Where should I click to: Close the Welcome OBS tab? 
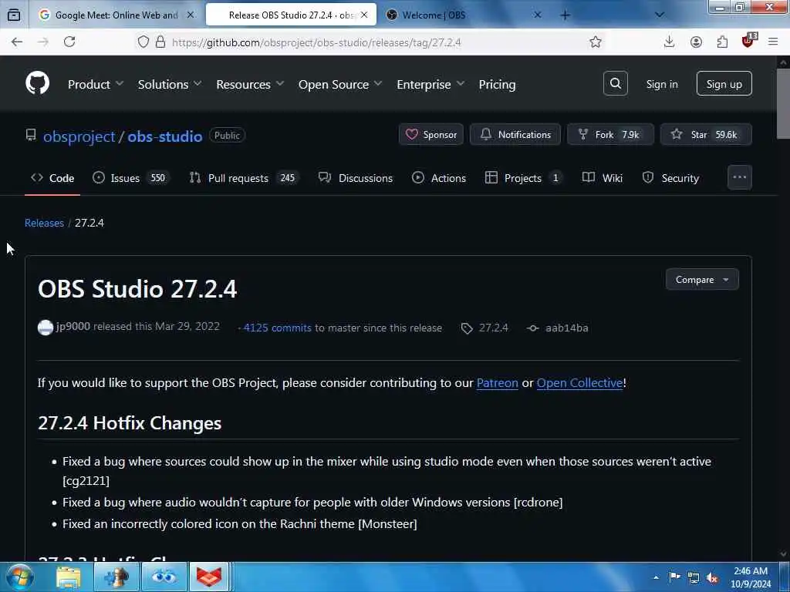pyautogui.click(x=538, y=15)
